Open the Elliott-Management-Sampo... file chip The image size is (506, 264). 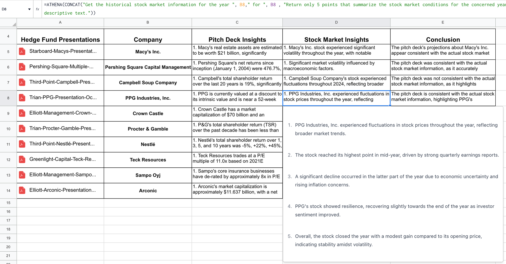click(x=58, y=175)
